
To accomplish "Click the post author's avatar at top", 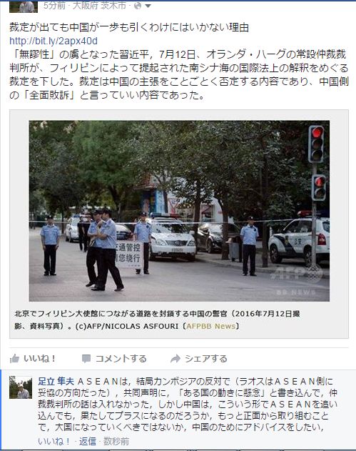I will click(x=24, y=6).
